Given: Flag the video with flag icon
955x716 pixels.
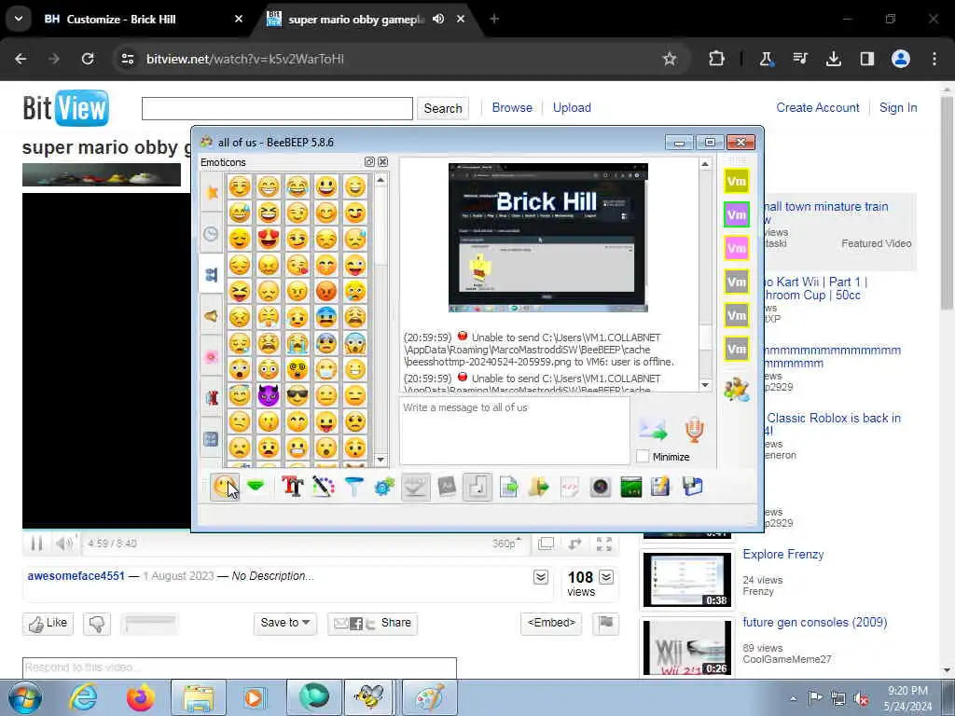Looking at the screenshot, I should (606, 623).
